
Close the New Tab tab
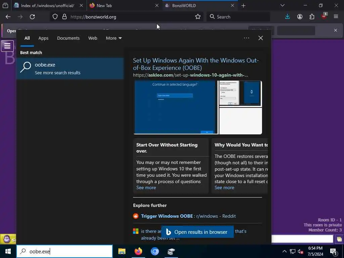pos(157,5)
